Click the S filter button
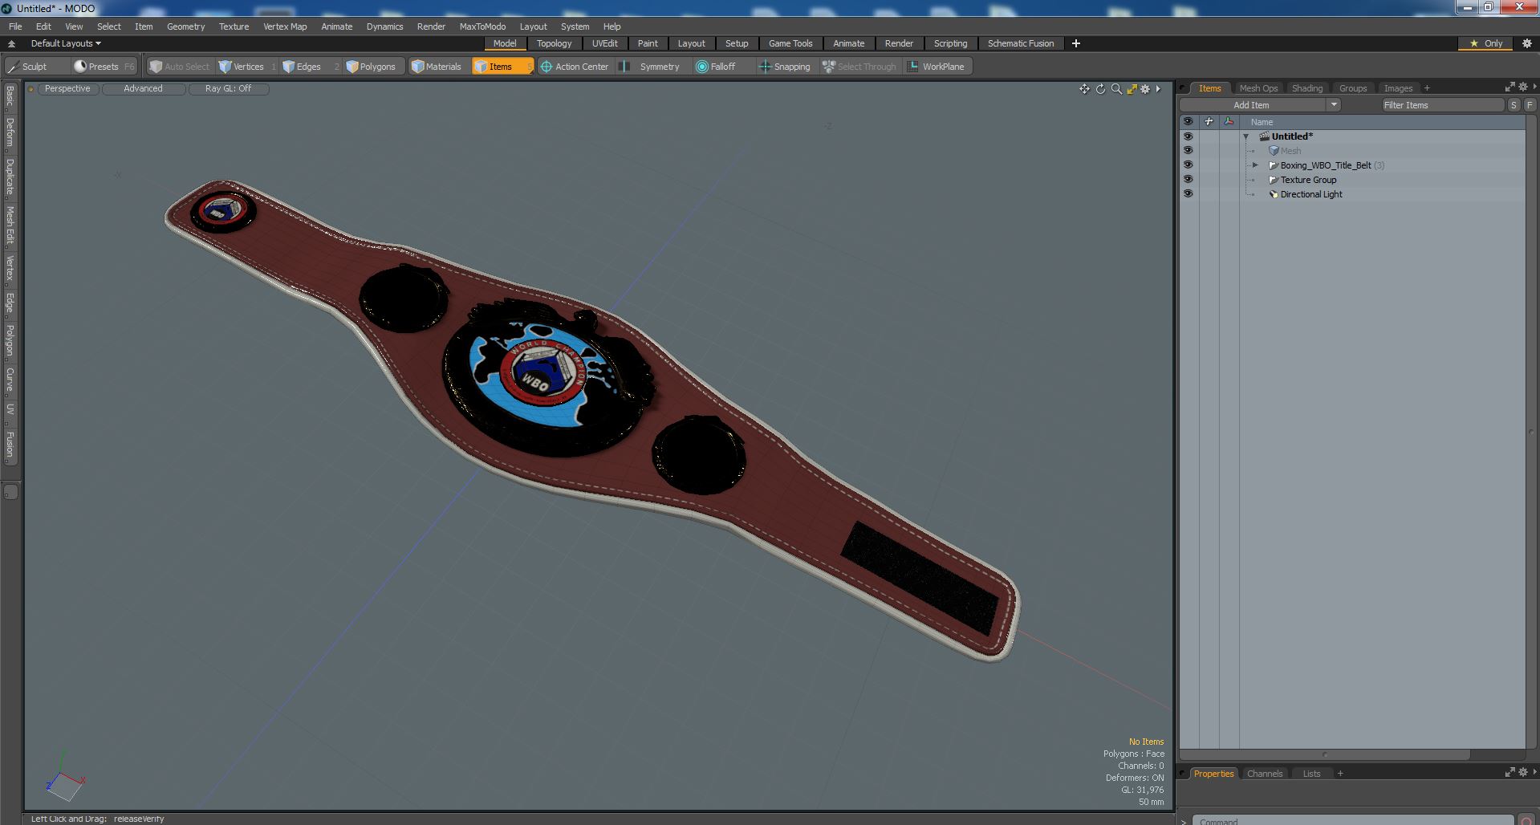Viewport: 1540px width, 825px height. 1514,105
